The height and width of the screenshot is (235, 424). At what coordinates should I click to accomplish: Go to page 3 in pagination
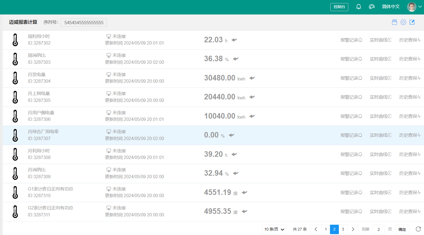pyautogui.click(x=343, y=229)
